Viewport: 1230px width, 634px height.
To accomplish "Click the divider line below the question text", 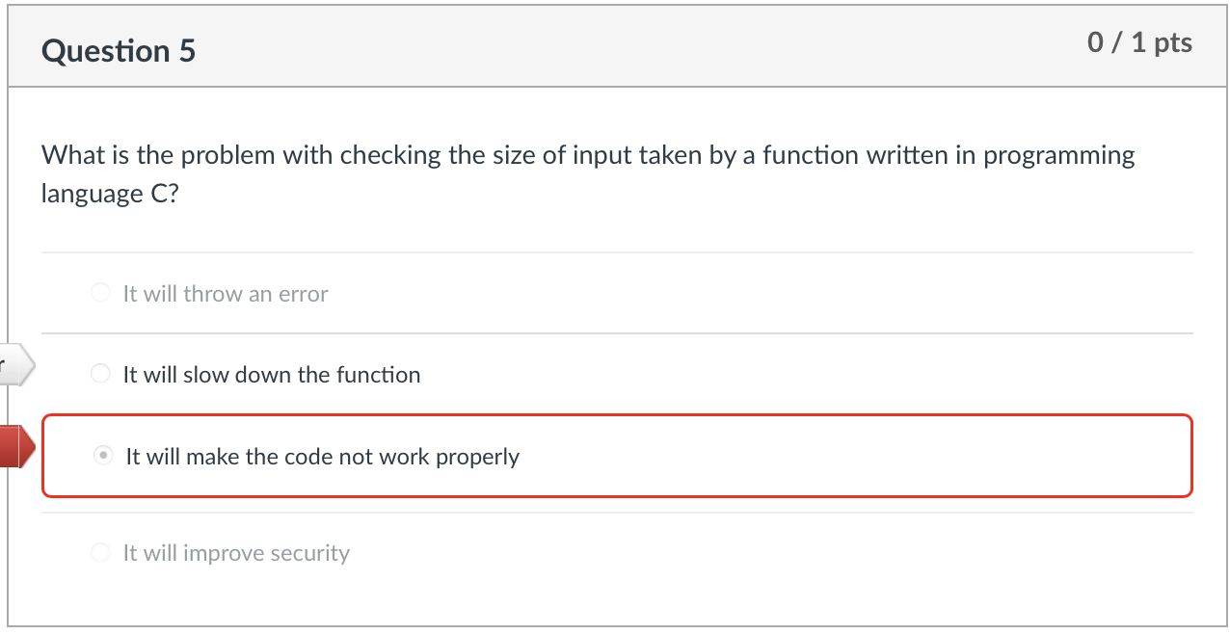I will click(x=617, y=251).
